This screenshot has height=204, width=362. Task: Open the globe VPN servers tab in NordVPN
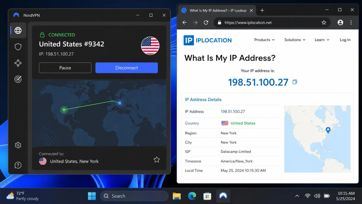pos(18,30)
